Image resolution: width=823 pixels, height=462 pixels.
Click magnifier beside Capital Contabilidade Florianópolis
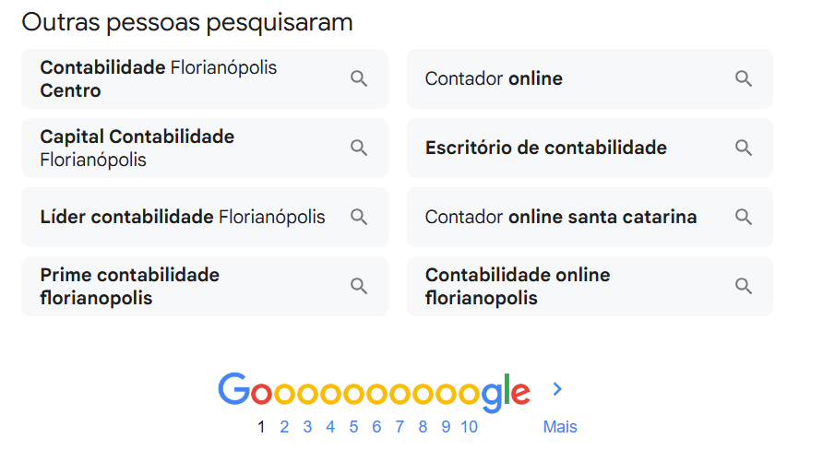[359, 148]
